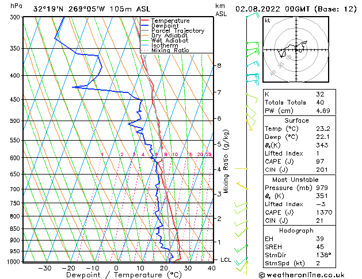The image size is (362, 279).
Task: Select the Parcel Trajectory legend label
Action: 178,30
